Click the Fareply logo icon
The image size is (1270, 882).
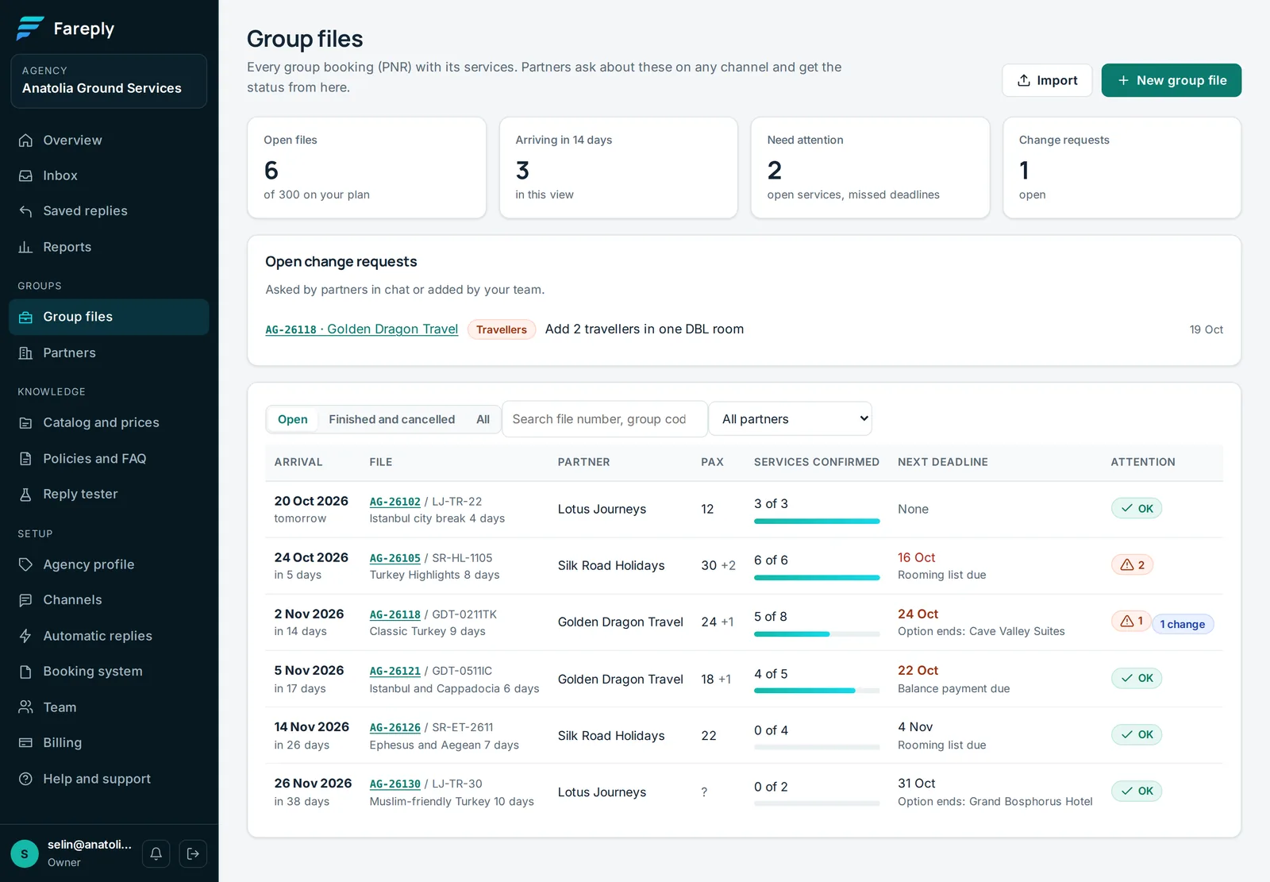point(30,29)
